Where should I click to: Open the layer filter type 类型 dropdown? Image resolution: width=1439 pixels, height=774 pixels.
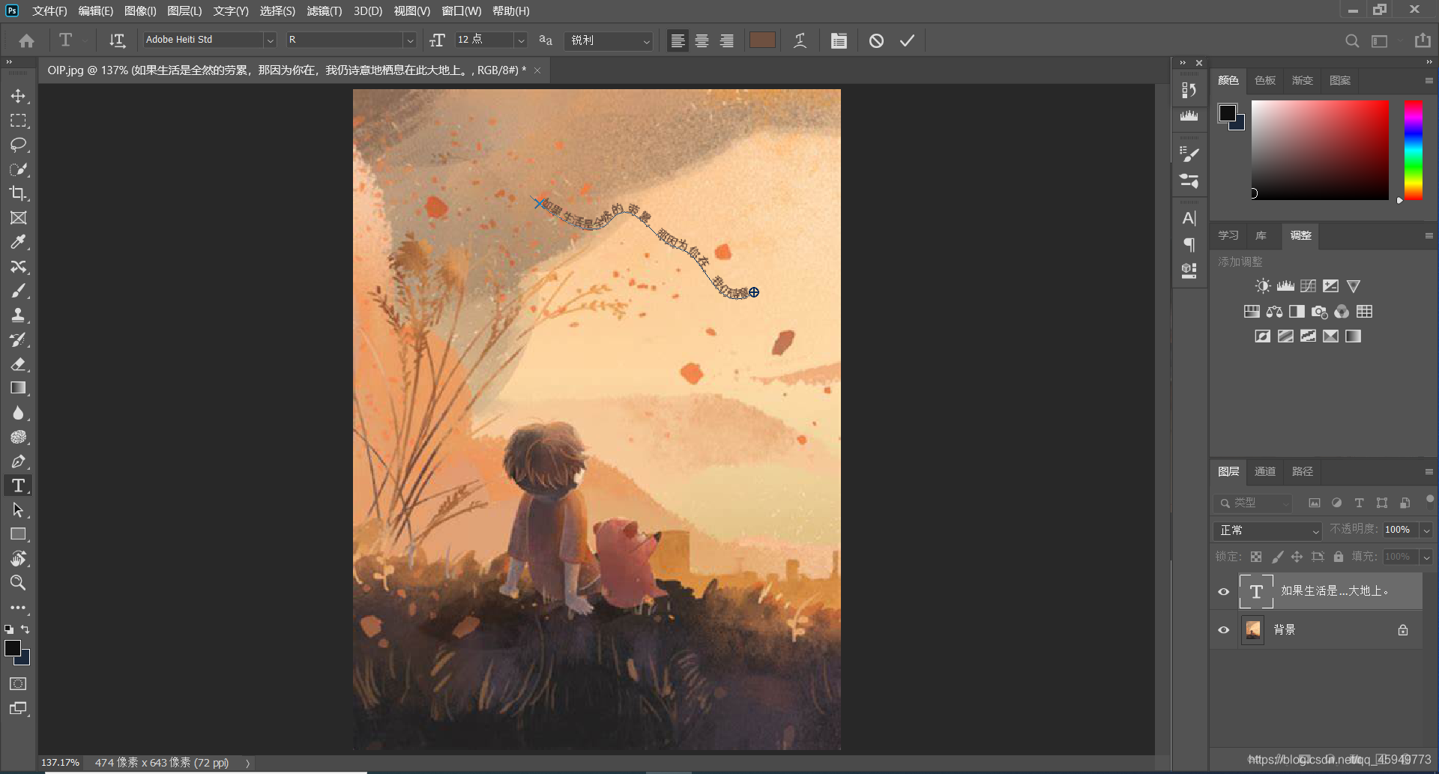tap(1253, 503)
